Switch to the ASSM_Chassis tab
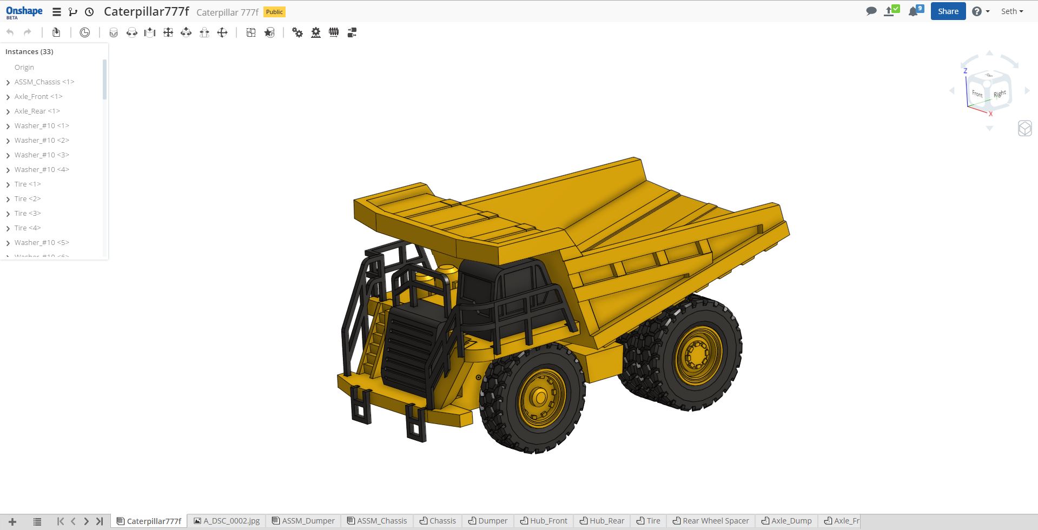This screenshot has width=1038, height=530. [377, 521]
